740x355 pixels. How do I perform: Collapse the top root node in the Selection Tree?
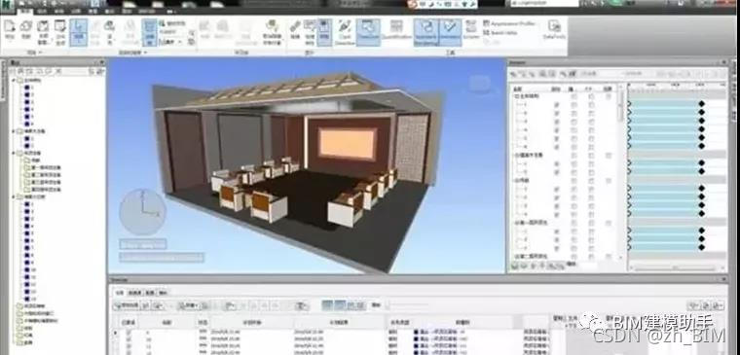coord(14,81)
